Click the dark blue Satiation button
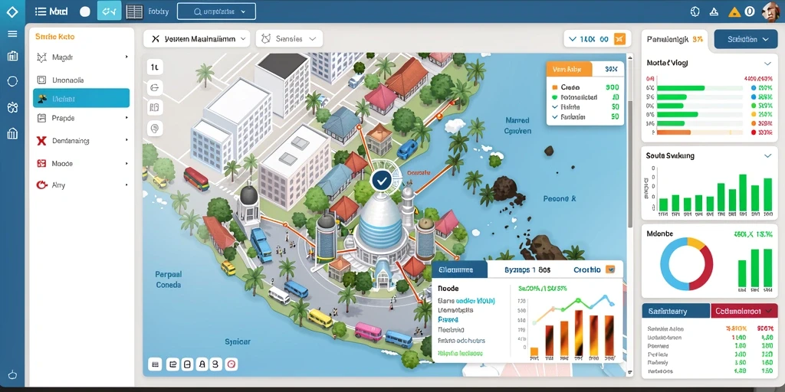 (745, 39)
